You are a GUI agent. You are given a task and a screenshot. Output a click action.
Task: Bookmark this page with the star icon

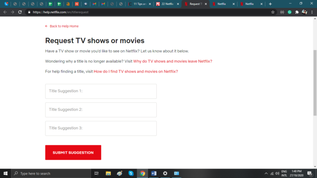tap(273, 12)
